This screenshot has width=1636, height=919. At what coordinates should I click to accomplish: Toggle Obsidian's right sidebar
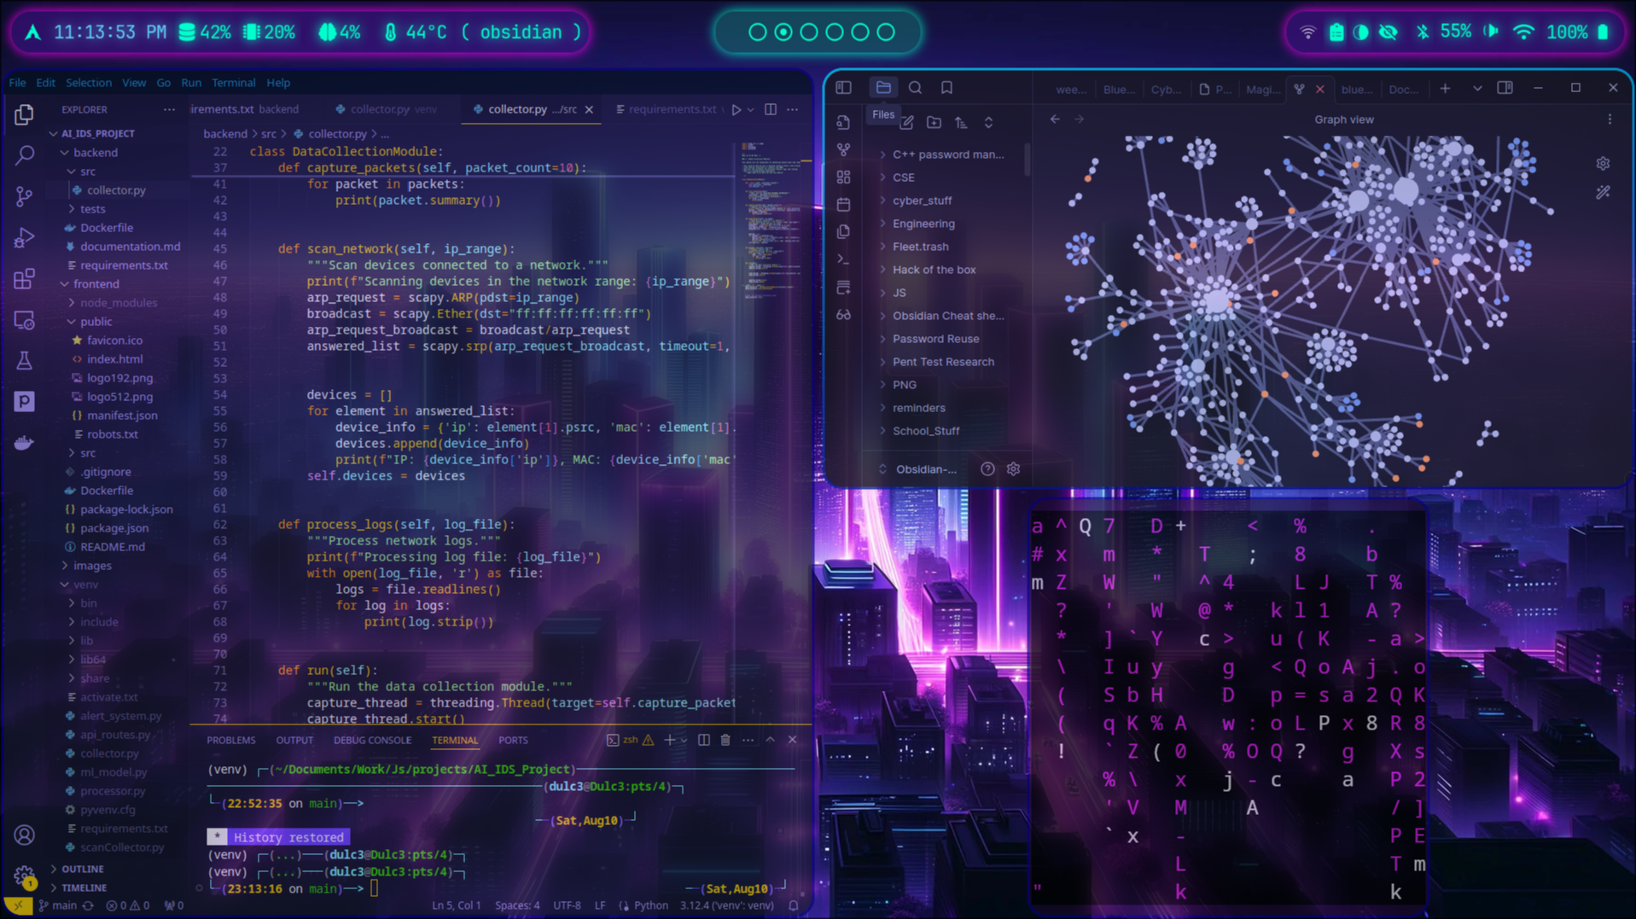click(1505, 88)
